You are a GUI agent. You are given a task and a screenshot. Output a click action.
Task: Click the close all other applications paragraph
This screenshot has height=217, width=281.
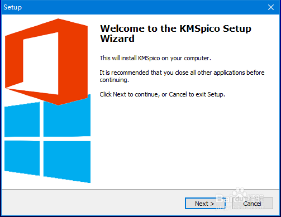182,76
